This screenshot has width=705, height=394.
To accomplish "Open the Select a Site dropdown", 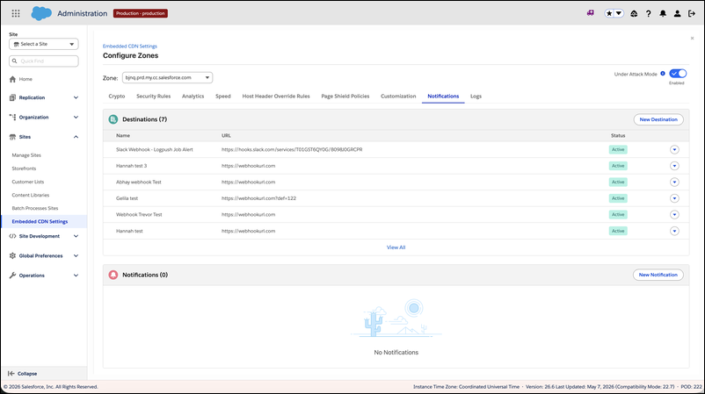I will tap(44, 44).
